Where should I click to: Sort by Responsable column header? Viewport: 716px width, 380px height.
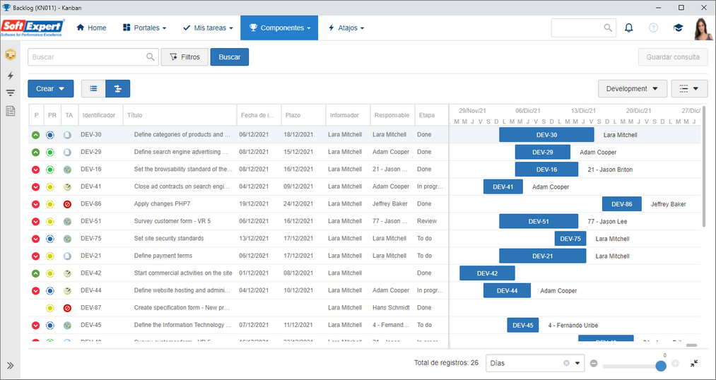coord(393,115)
